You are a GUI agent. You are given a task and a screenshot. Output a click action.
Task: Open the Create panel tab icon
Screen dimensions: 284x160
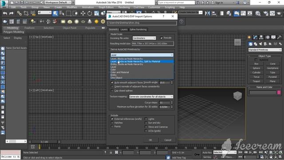[x=249, y=37]
